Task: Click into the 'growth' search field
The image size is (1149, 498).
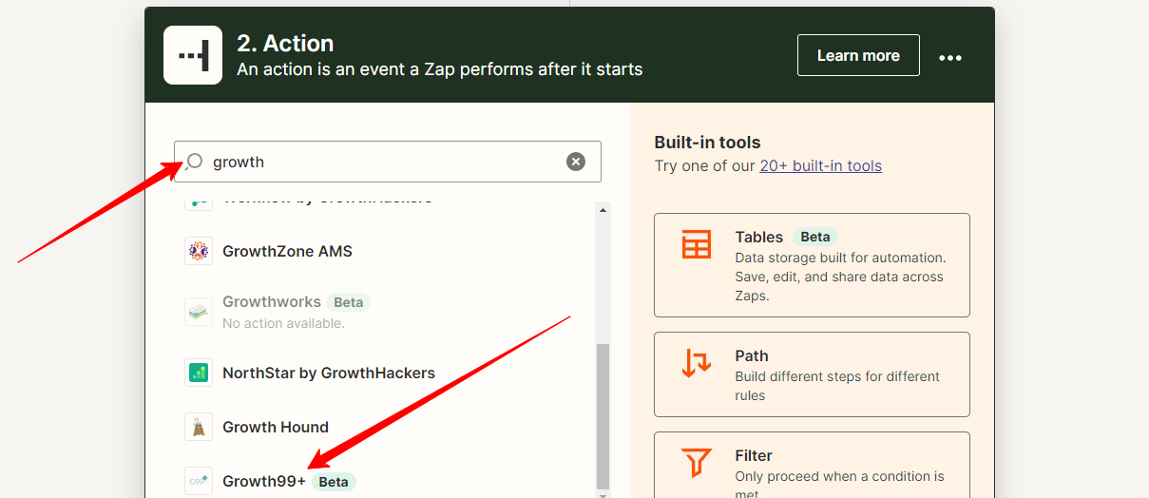Action: pos(388,162)
